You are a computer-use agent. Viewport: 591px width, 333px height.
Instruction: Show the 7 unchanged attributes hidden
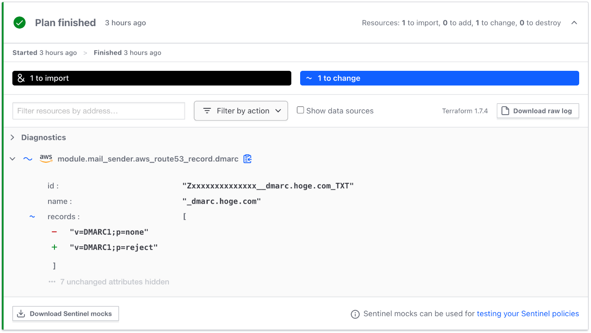pos(114,282)
